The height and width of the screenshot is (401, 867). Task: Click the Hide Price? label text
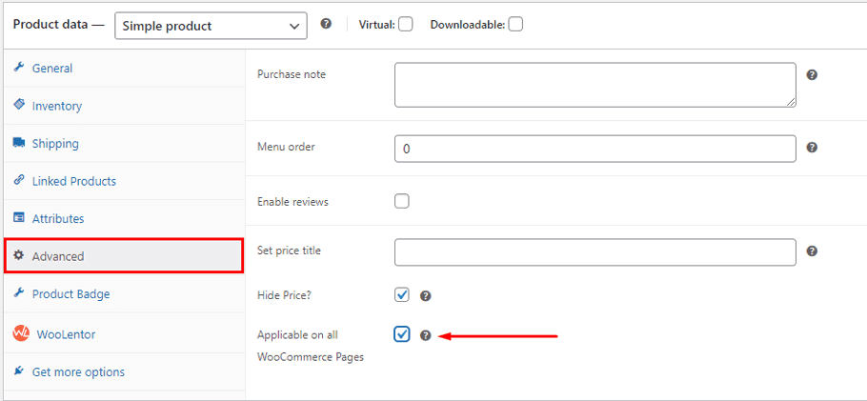click(284, 295)
